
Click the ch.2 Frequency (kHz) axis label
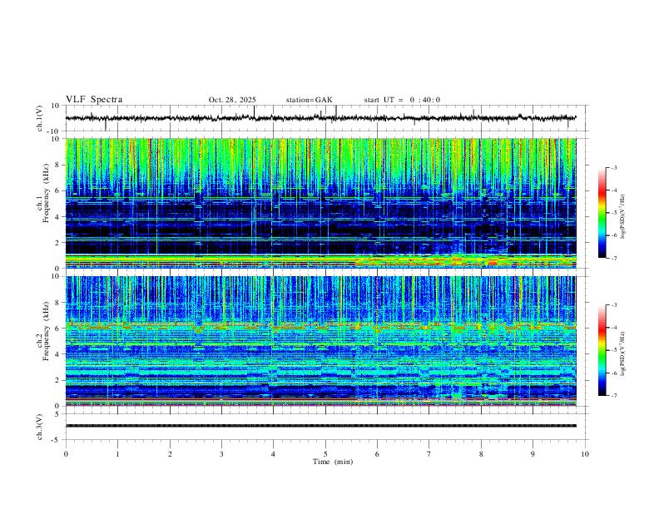(x=42, y=331)
